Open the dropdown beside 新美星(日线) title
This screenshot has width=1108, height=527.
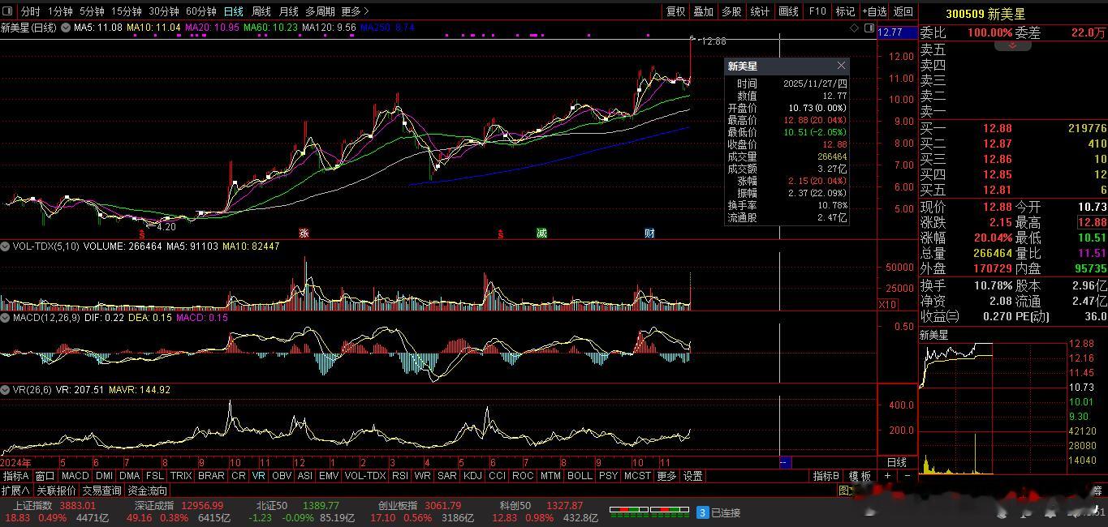[x=64, y=28]
